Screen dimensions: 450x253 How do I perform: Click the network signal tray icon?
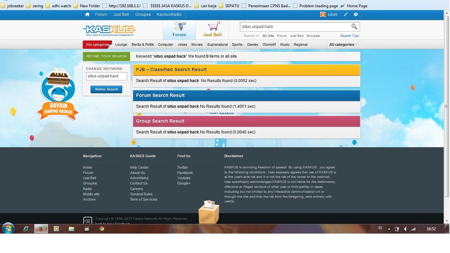click(413, 229)
